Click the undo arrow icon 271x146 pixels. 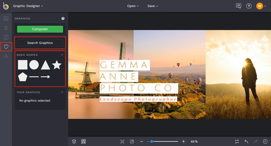(246, 141)
